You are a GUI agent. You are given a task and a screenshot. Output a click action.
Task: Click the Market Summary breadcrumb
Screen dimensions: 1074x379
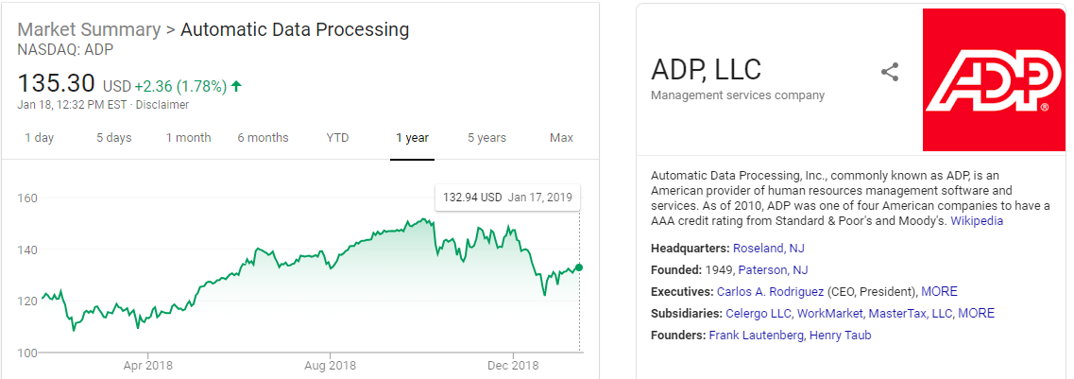89,29
